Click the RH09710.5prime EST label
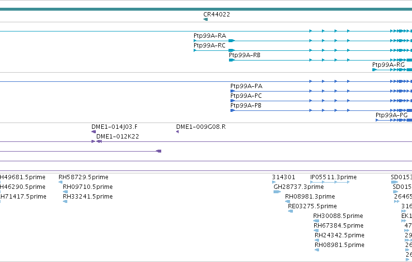Image resolution: width=412 pixels, height=262 pixels. pos(88,187)
